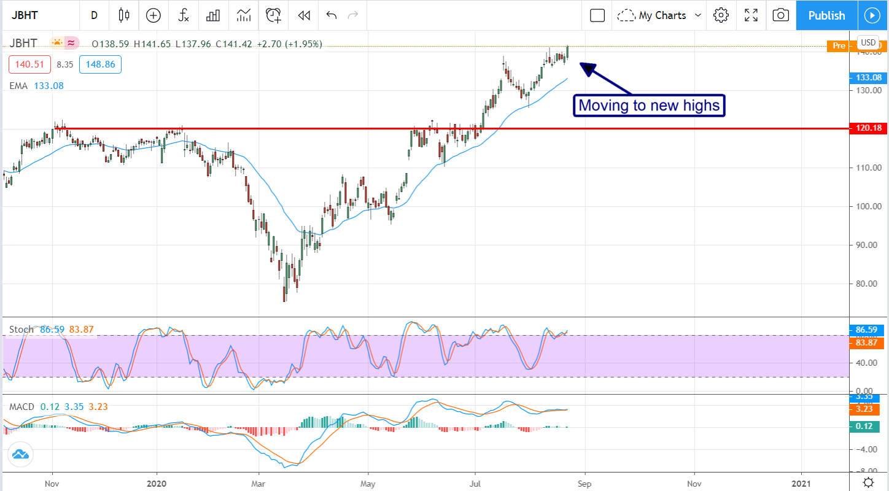889x491 pixels.
Task: Click the 133.08 EMA price axis label
Action: 869,77
